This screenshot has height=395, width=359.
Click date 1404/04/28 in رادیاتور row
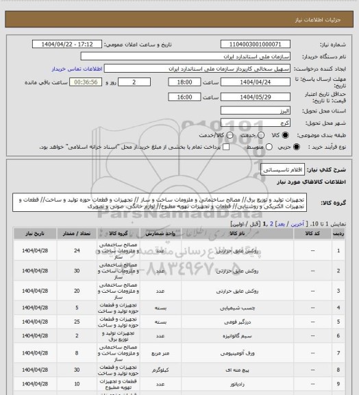(35, 384)
